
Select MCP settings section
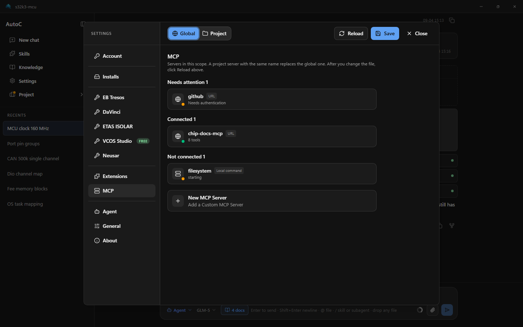[x=122, y=191]
